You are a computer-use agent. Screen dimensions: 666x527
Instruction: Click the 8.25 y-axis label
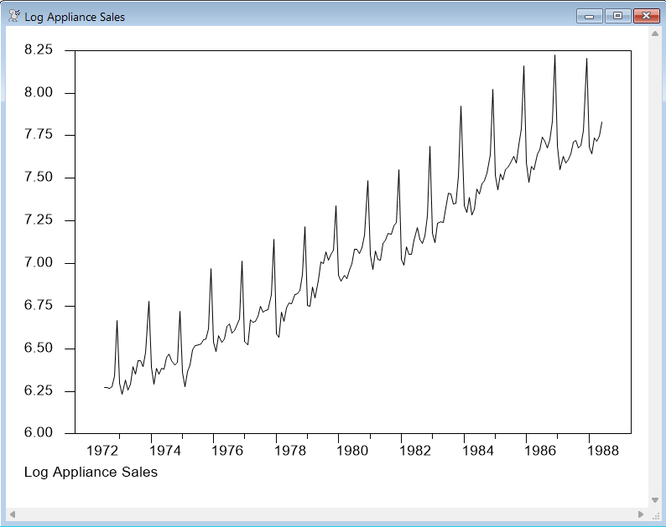(x=39, y=50)
